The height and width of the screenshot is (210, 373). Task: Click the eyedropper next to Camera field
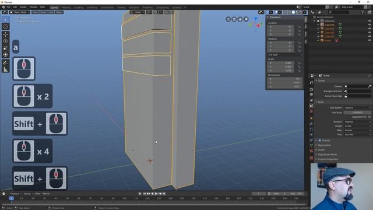pyautogui.click(x=370, y=86)
